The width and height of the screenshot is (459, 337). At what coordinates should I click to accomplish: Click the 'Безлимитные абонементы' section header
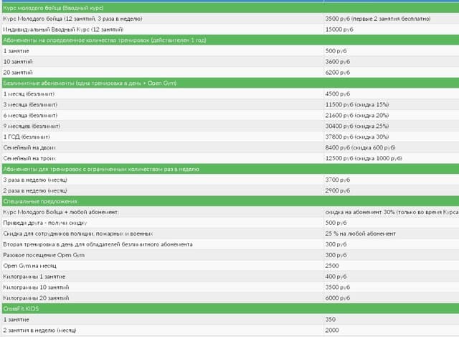pyautogui.click(x=230, y=83)
